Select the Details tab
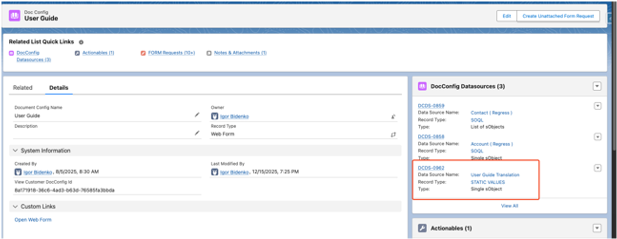Viewport: 617px width, 239px height. [59, 88]
